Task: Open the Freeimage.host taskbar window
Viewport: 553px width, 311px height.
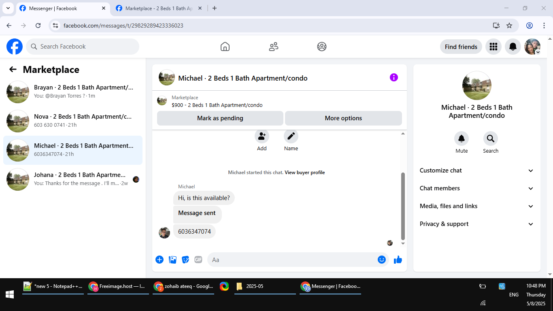Action: pyautogui.click(x=118, y=287)
